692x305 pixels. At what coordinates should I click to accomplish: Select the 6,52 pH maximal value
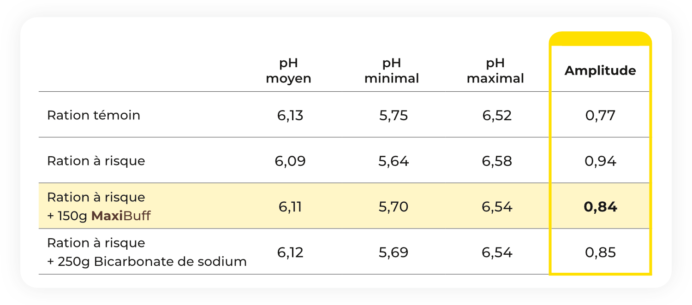click(497, 115)
